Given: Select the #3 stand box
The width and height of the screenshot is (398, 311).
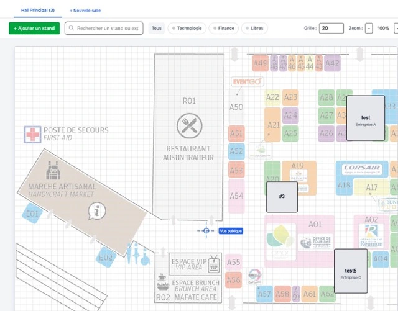Looking at the screenshot, I should pos(282,197).
